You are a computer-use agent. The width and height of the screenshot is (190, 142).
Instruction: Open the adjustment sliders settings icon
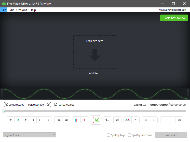tap(117, 120)
